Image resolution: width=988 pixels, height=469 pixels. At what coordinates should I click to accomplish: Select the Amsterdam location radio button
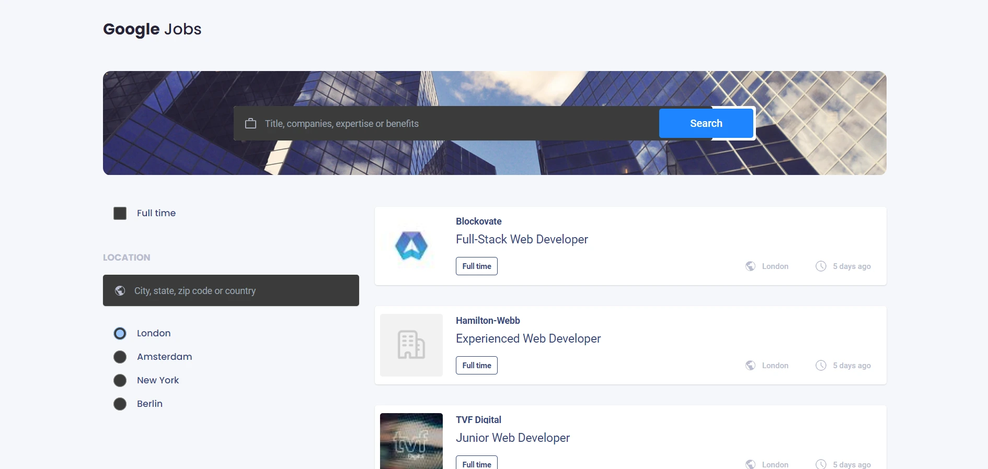[120, 357]
